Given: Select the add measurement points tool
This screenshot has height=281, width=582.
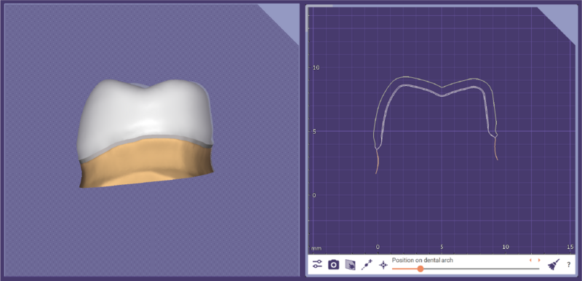Looking at the screenshot, I should point(367,265).
